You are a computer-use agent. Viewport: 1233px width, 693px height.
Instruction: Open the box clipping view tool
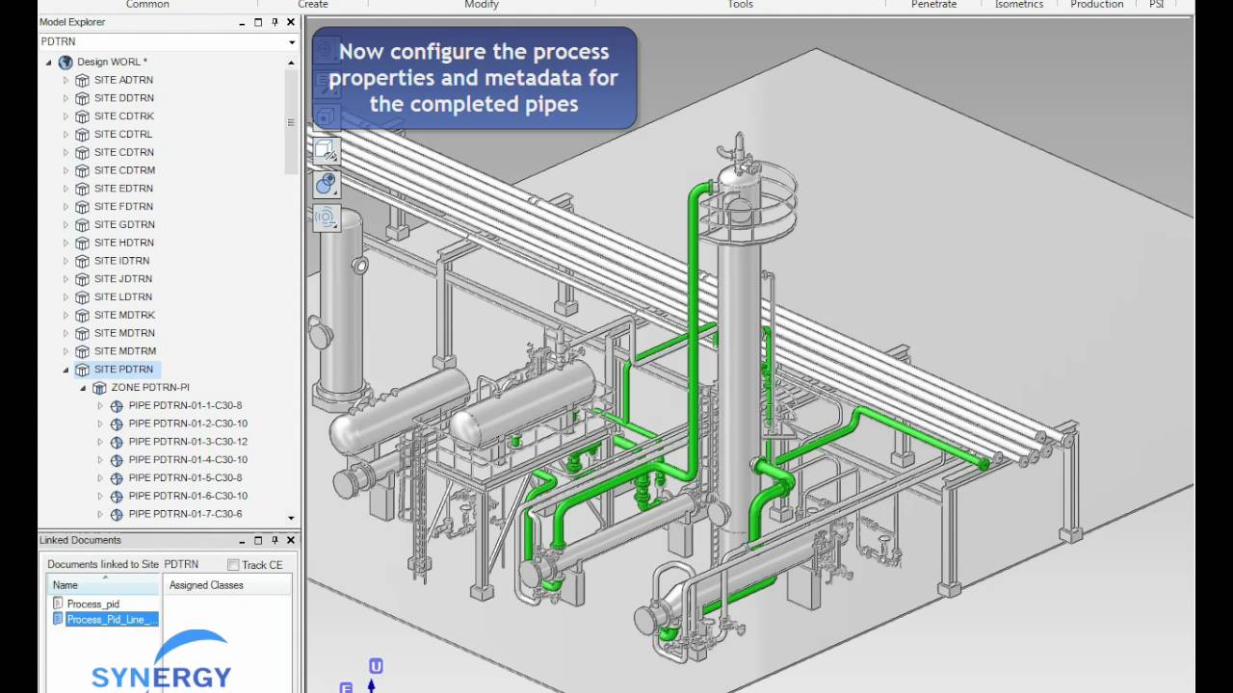click(326, 150)
